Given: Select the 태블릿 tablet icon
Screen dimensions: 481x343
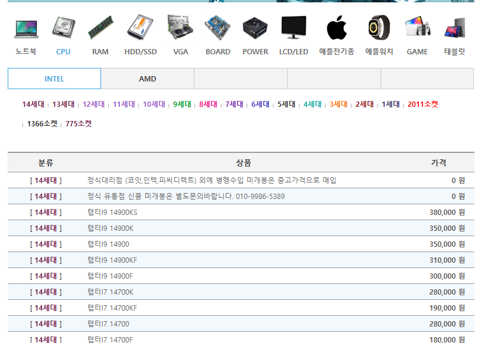Looking at the screenshot, I should point(454,28).
